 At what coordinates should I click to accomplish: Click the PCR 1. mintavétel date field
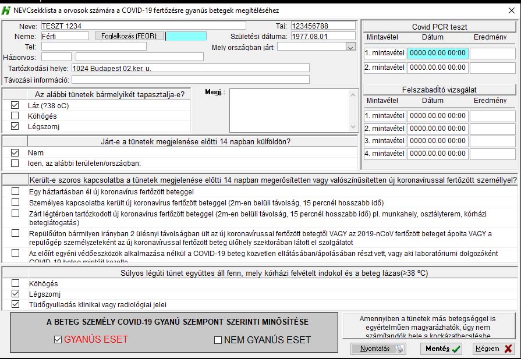[x=438, y=53]
